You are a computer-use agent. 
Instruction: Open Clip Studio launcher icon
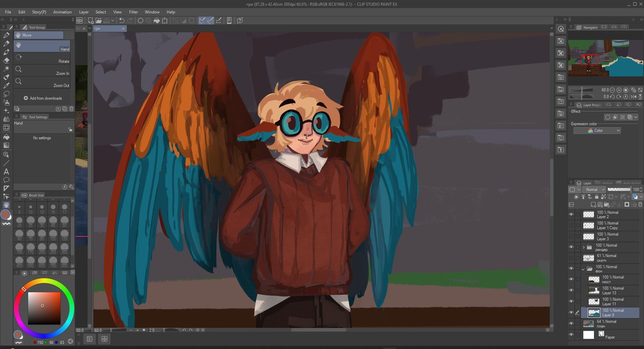[x=79, y=20]
